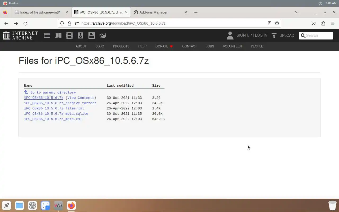Click the search magnifier icon
This screenshot has width=339, height=212.
tap(303, 36)
